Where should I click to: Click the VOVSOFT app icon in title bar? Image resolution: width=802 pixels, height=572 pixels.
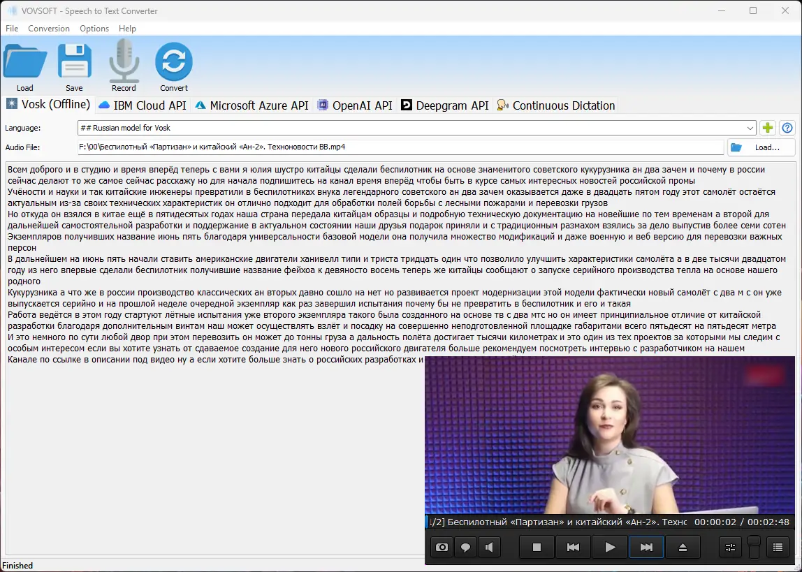click(x=13, y=10)
